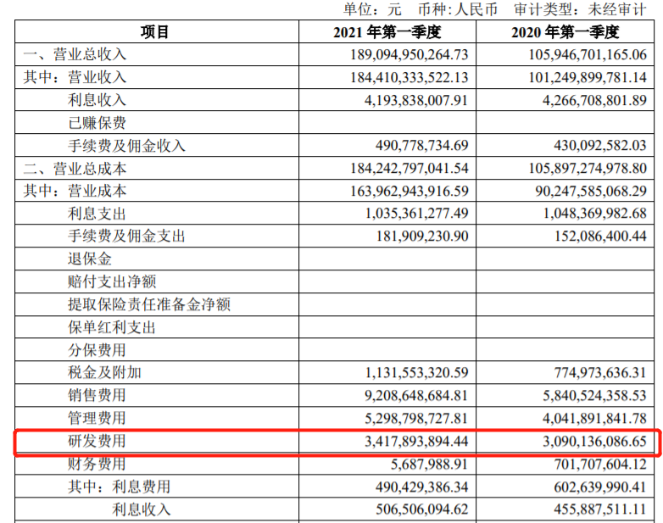Screen dimensions: 663x523
Task: Click value 602,639,990.41
Action: pyautogui.click(x=600, y=487)
